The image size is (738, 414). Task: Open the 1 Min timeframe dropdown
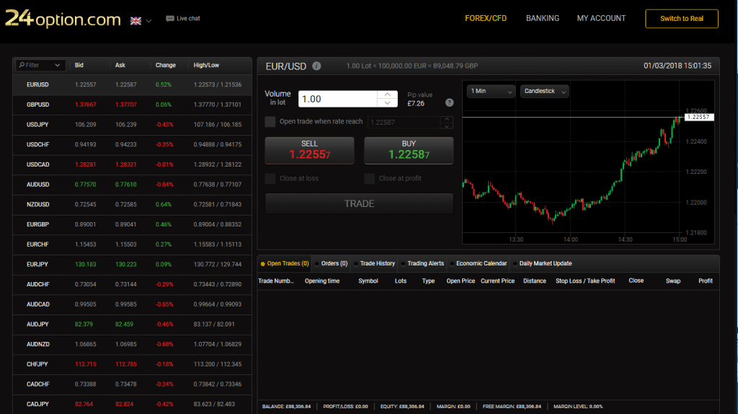491,92
